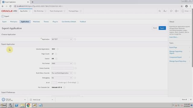Open the Component Export task link
Screen dimensions: 193x108
(x=176, y=57)
